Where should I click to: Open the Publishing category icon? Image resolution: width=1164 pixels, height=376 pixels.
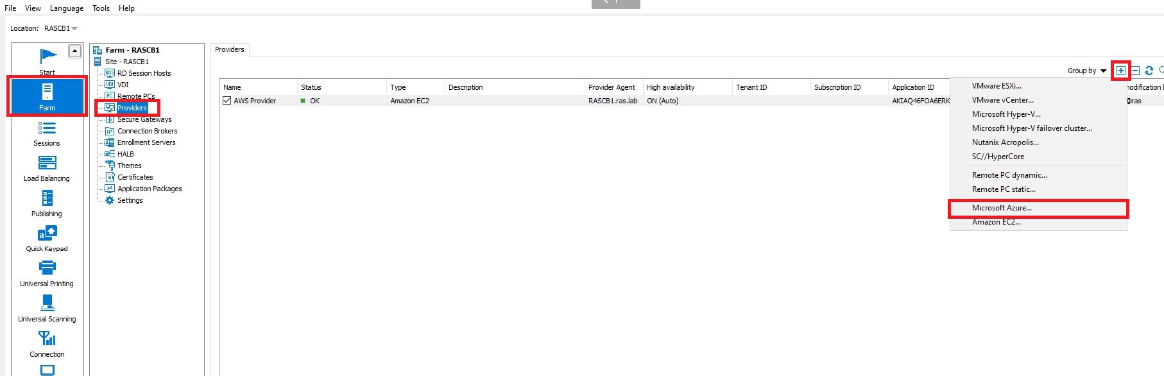47,203
